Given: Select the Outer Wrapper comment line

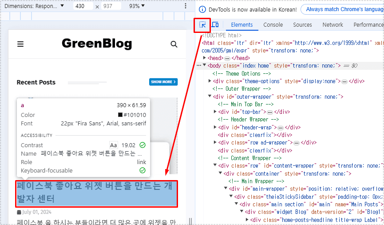Looking at the screenshot, I should (241, 88).
